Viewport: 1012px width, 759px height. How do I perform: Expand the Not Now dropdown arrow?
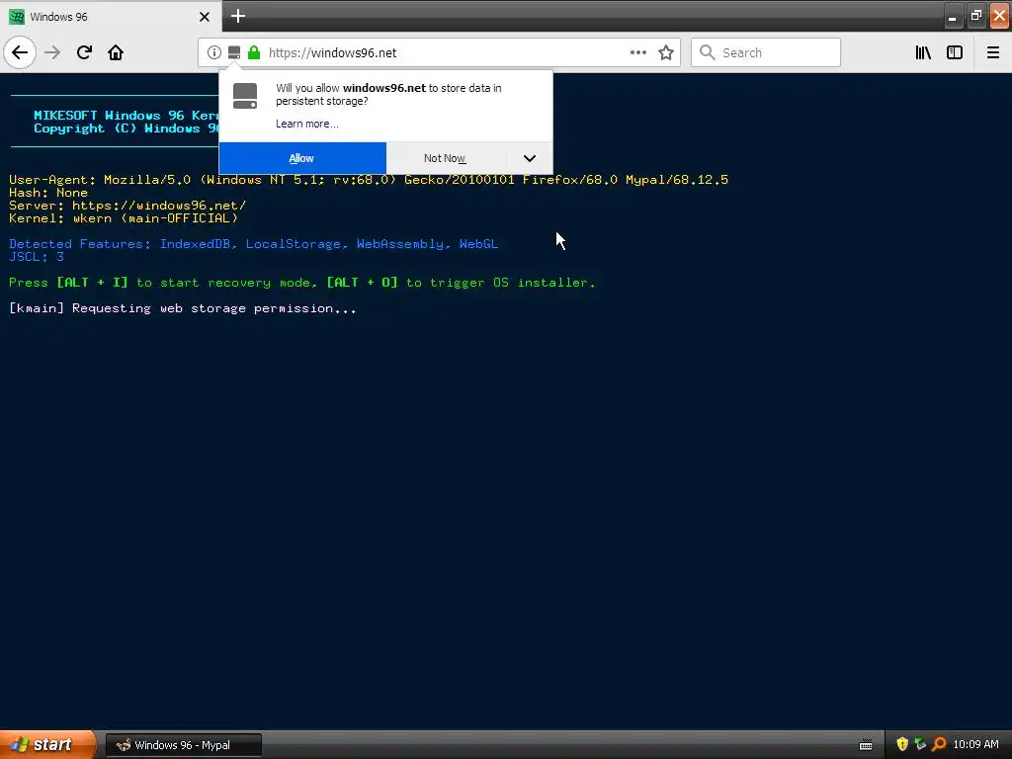(x=530, y=158)
